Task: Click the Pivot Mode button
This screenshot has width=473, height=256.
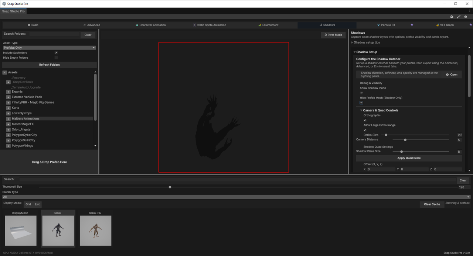Action: coord(333,35)
